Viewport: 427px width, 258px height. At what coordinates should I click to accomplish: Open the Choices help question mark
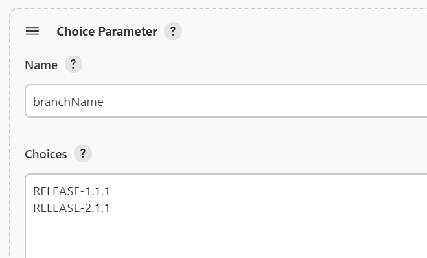83,154
